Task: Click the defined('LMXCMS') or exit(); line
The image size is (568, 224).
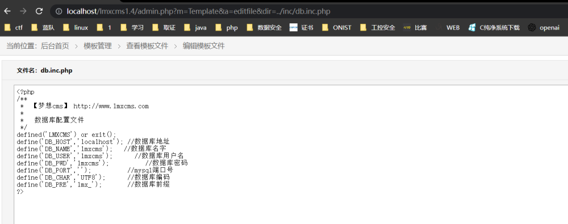Action: [66, 134]
